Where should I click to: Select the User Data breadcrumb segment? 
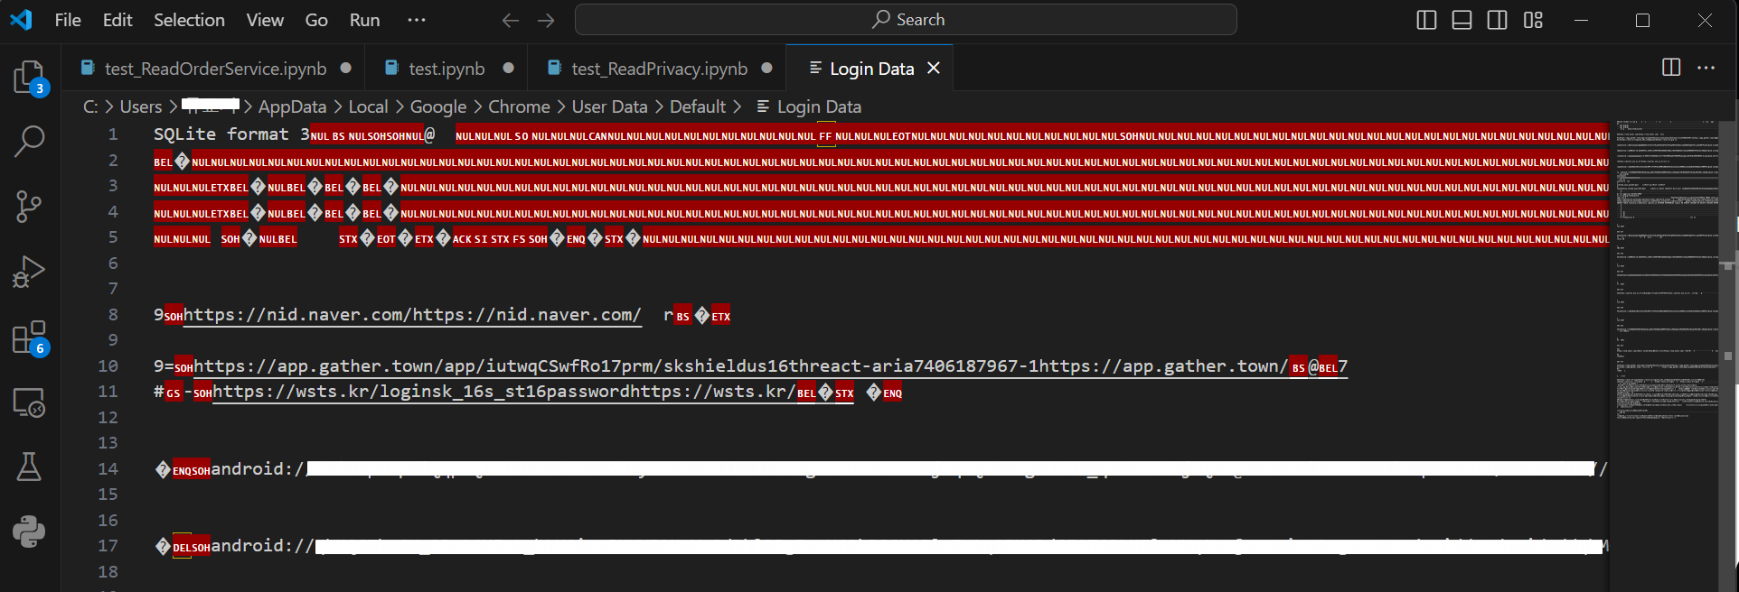coord(609,106)
